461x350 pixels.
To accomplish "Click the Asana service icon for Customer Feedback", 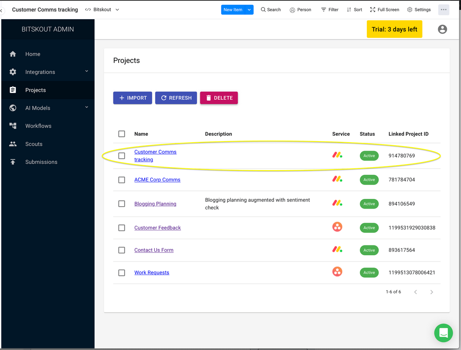I will tap(337, 227).
